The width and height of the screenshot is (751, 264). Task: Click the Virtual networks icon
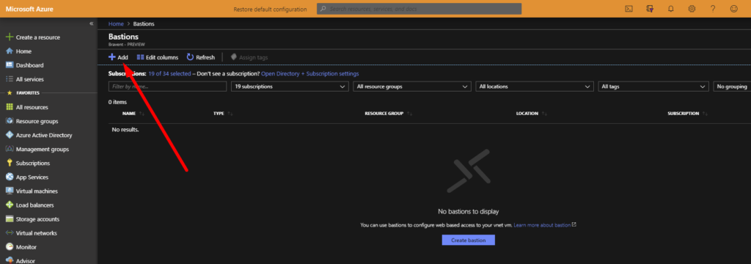[9, 233]
